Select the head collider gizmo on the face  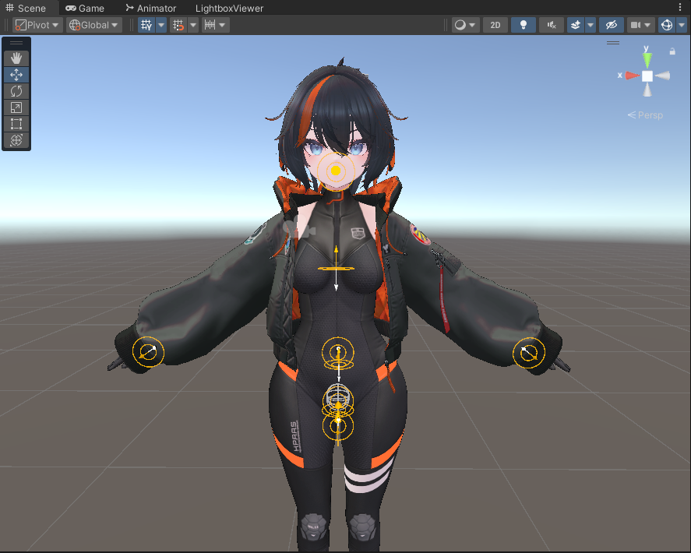coord(336,170)
